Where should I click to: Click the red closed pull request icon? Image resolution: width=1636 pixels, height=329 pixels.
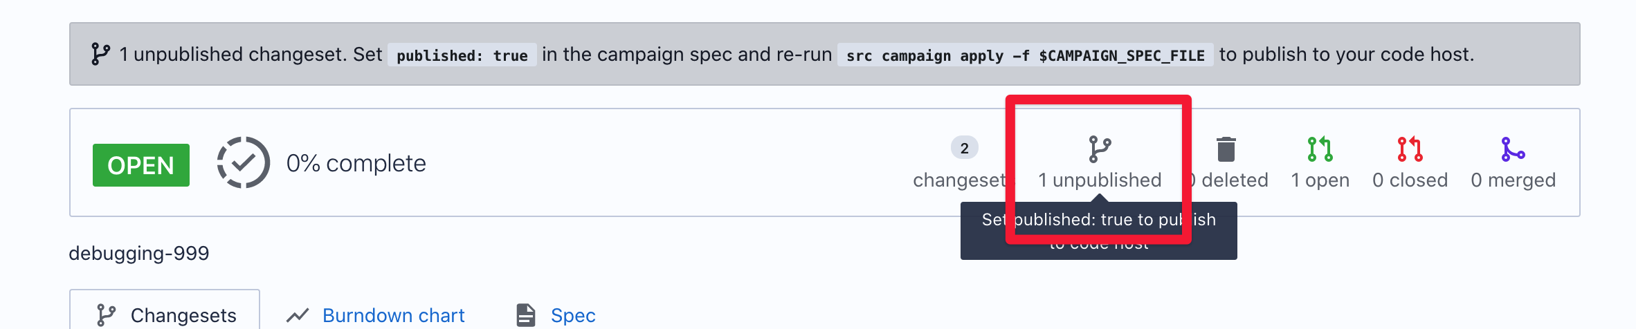pos(1410,149)
